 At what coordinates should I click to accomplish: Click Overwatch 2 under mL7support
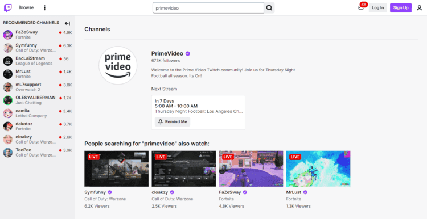28,90
